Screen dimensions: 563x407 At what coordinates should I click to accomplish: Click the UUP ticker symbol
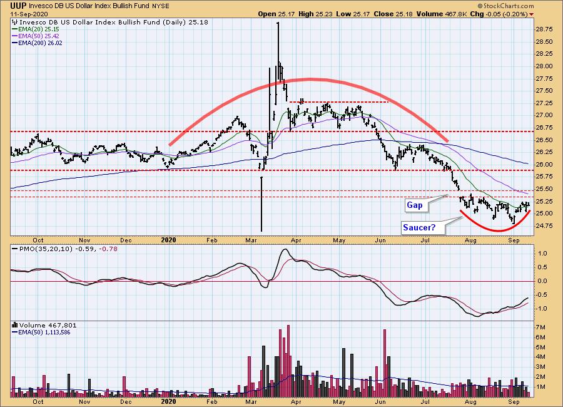point(18,6)
